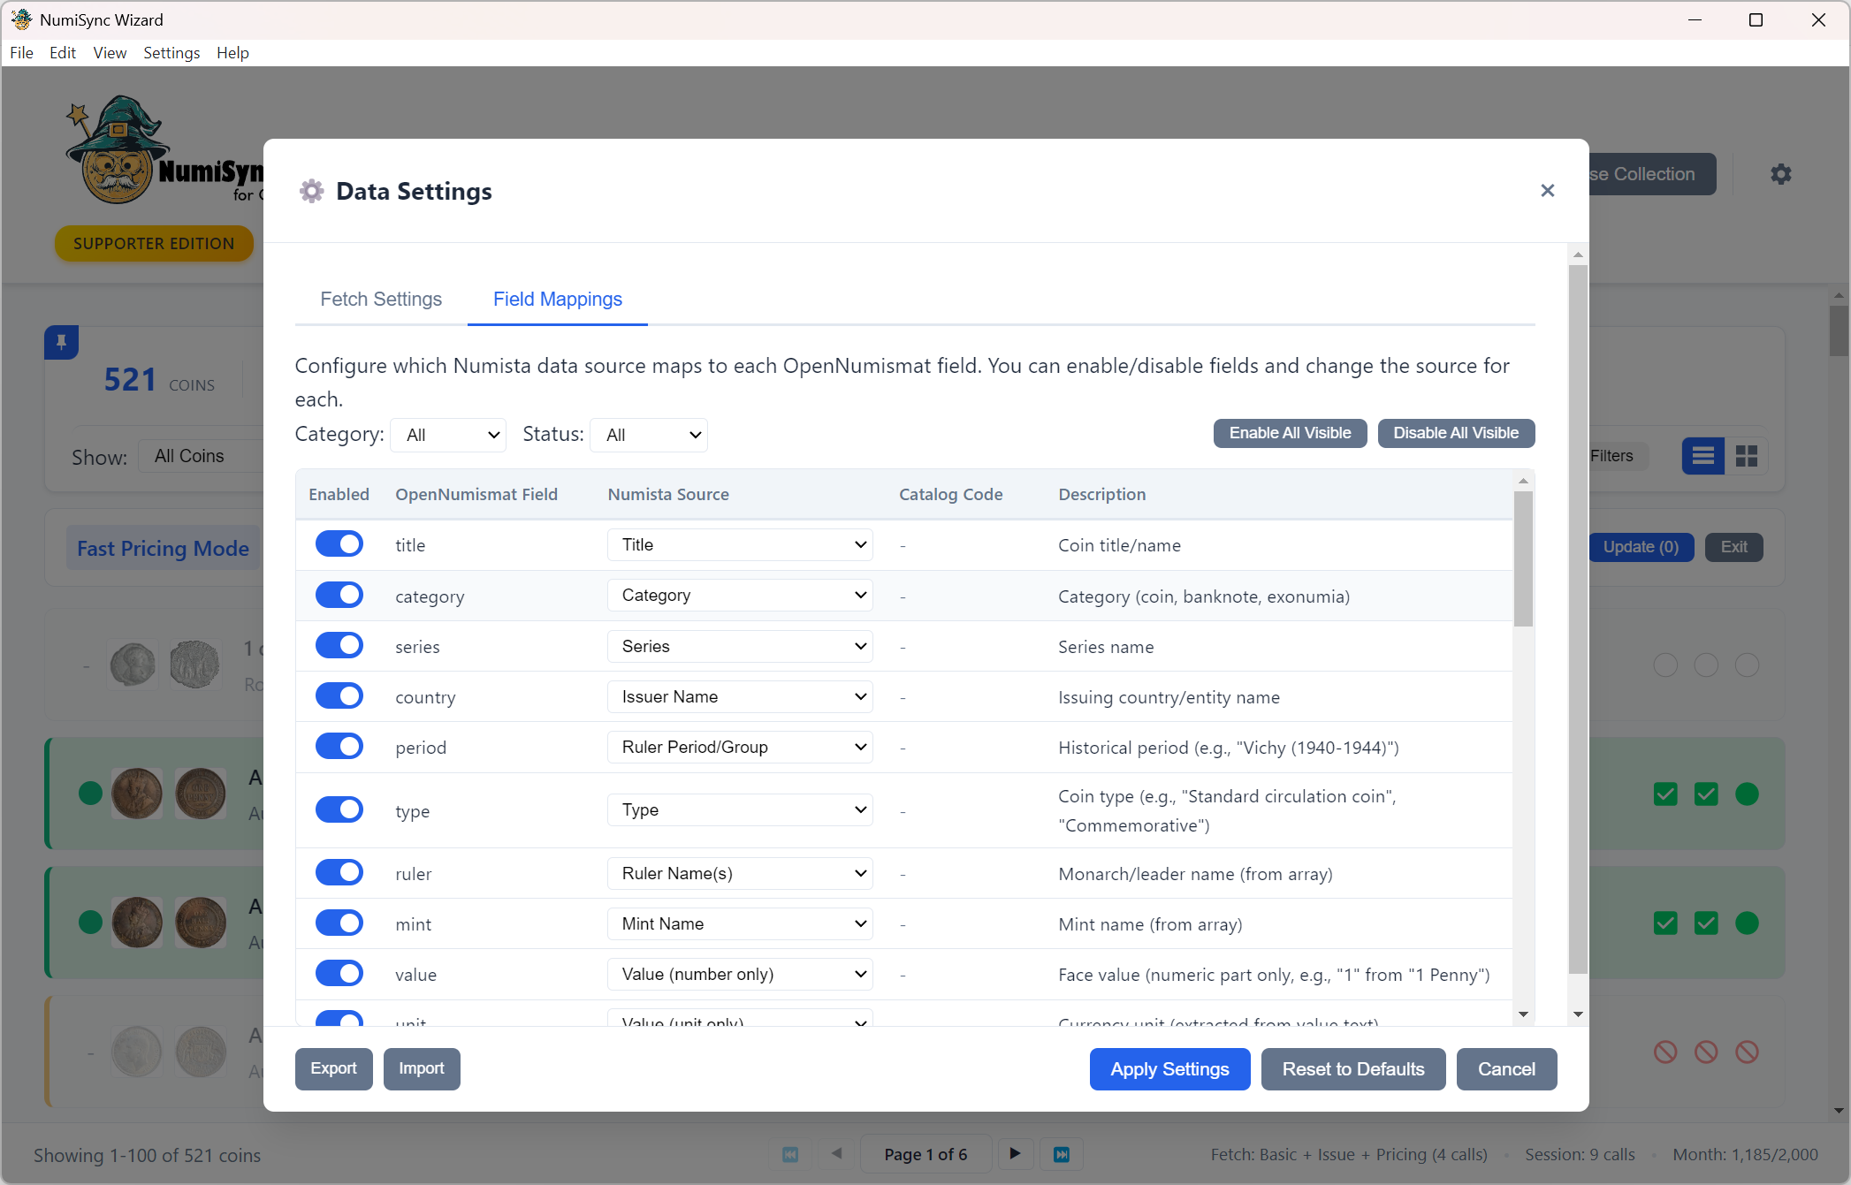The width and height of the screenshot is (1851, 1185).
Task: Open the Status filter dropdown
Action: pyautogui.click(x=650, y=435)
